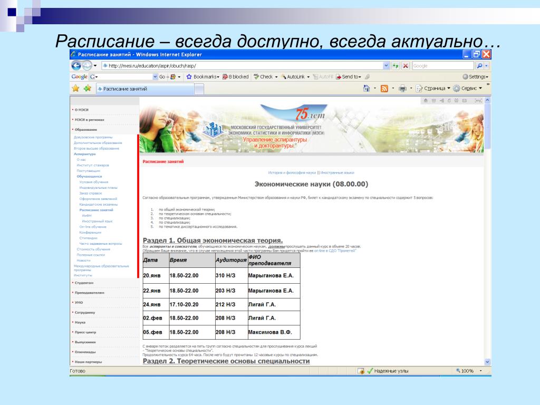Click the AutoFill toolbar button

(323, 77)
